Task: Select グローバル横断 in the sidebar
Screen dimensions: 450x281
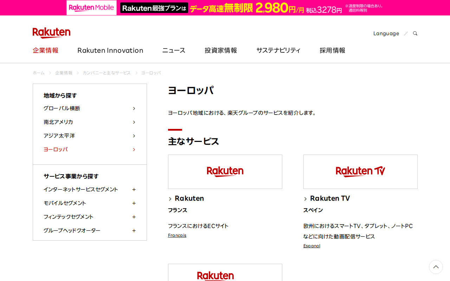Action: 90,108
